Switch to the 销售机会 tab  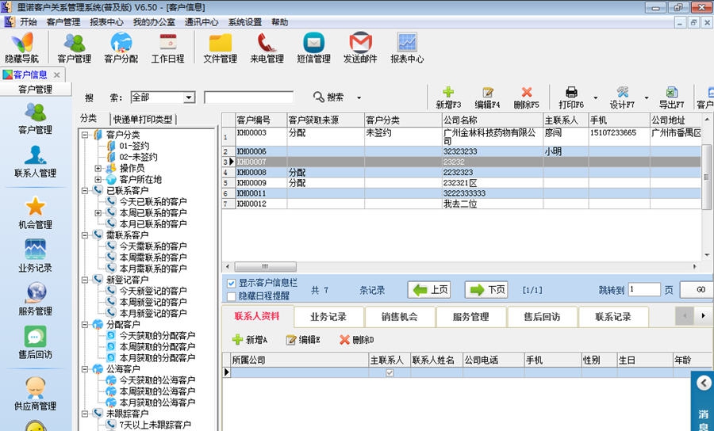click(x=400, y=317)
